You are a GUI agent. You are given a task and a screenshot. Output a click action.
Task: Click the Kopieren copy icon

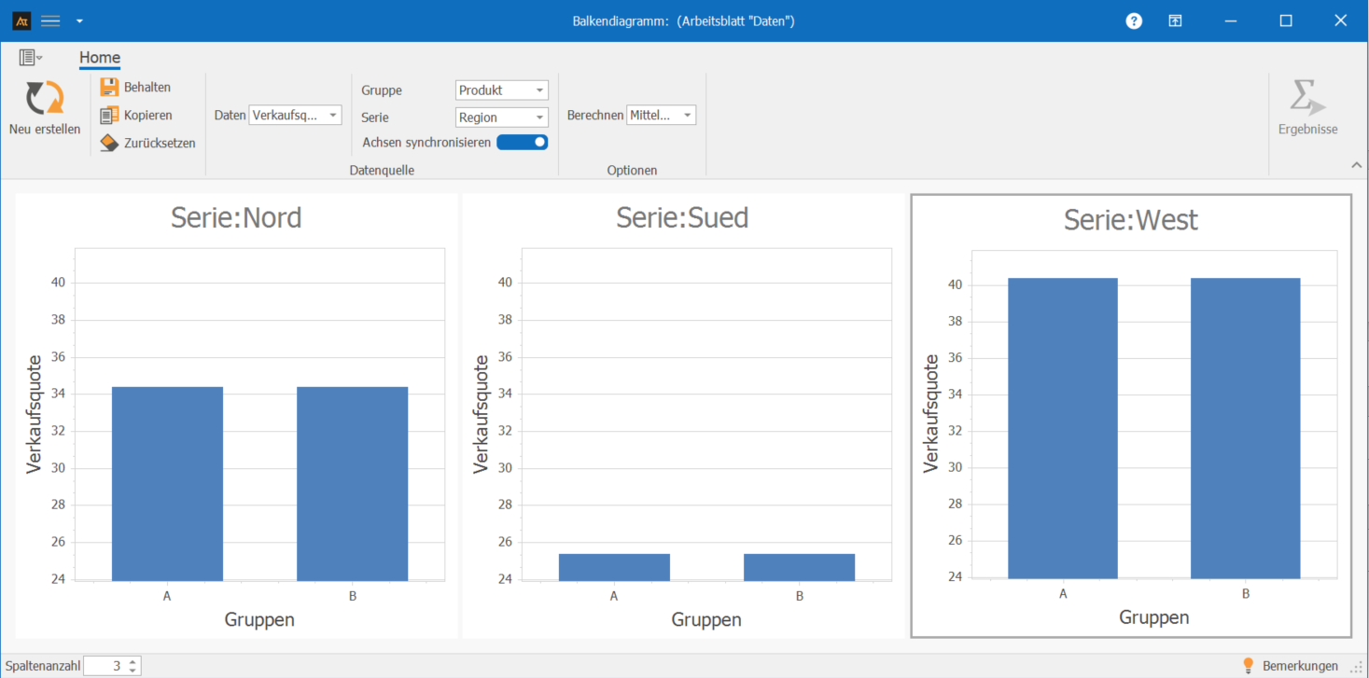tap(109, 116)
